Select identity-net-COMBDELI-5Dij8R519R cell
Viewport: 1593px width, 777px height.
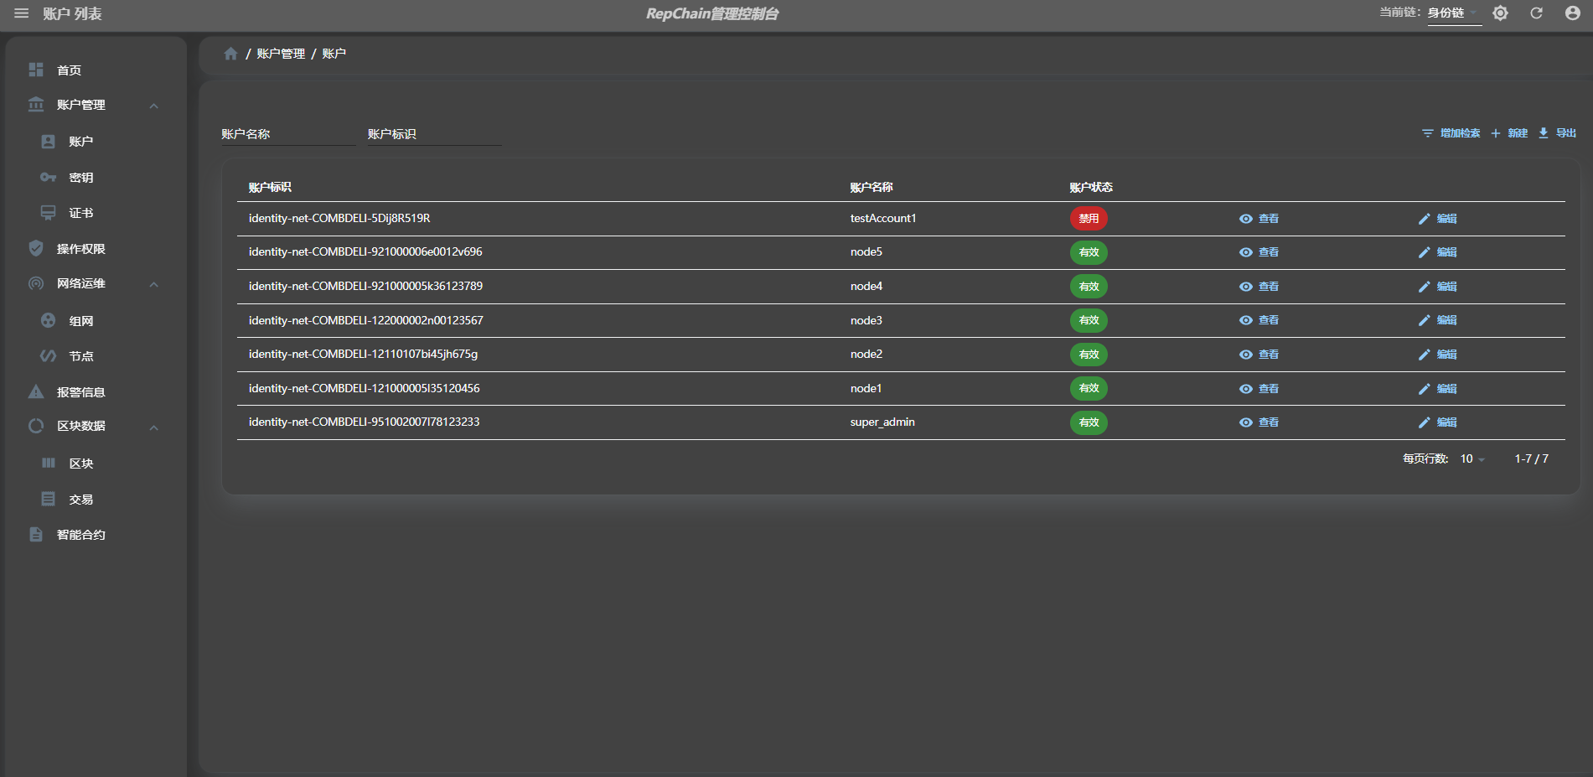339,219
